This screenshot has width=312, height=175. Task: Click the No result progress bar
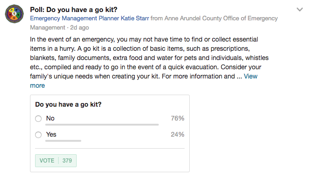point(102,125)
